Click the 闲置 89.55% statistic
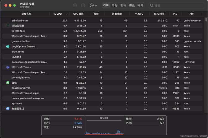 63,128
